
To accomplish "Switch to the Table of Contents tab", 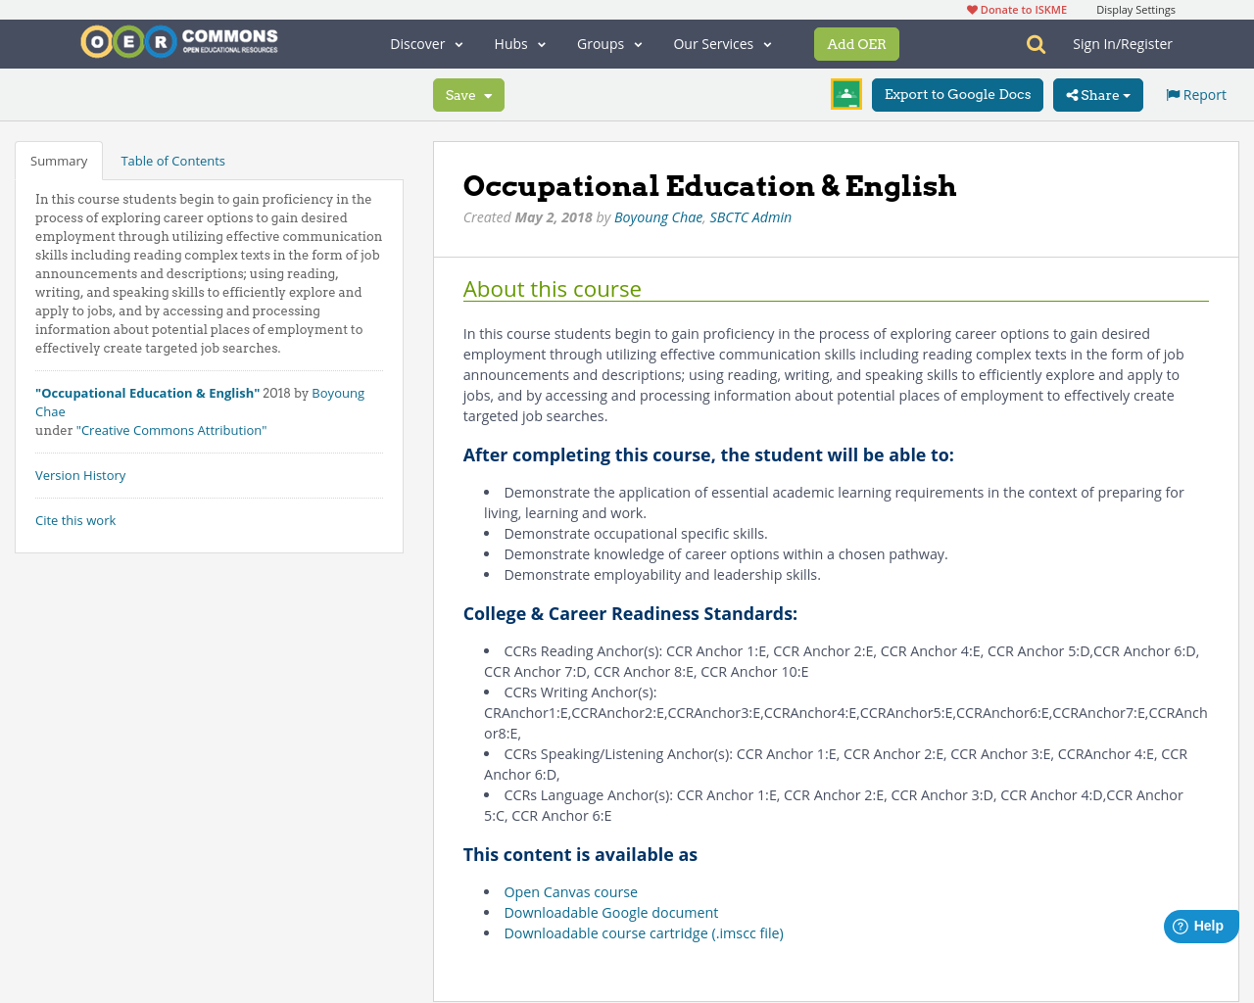I will pyautogui.click(x=172, y=159).
